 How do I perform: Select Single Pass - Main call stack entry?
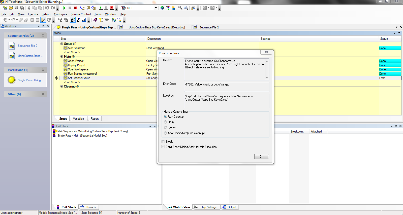click(82, 136)
